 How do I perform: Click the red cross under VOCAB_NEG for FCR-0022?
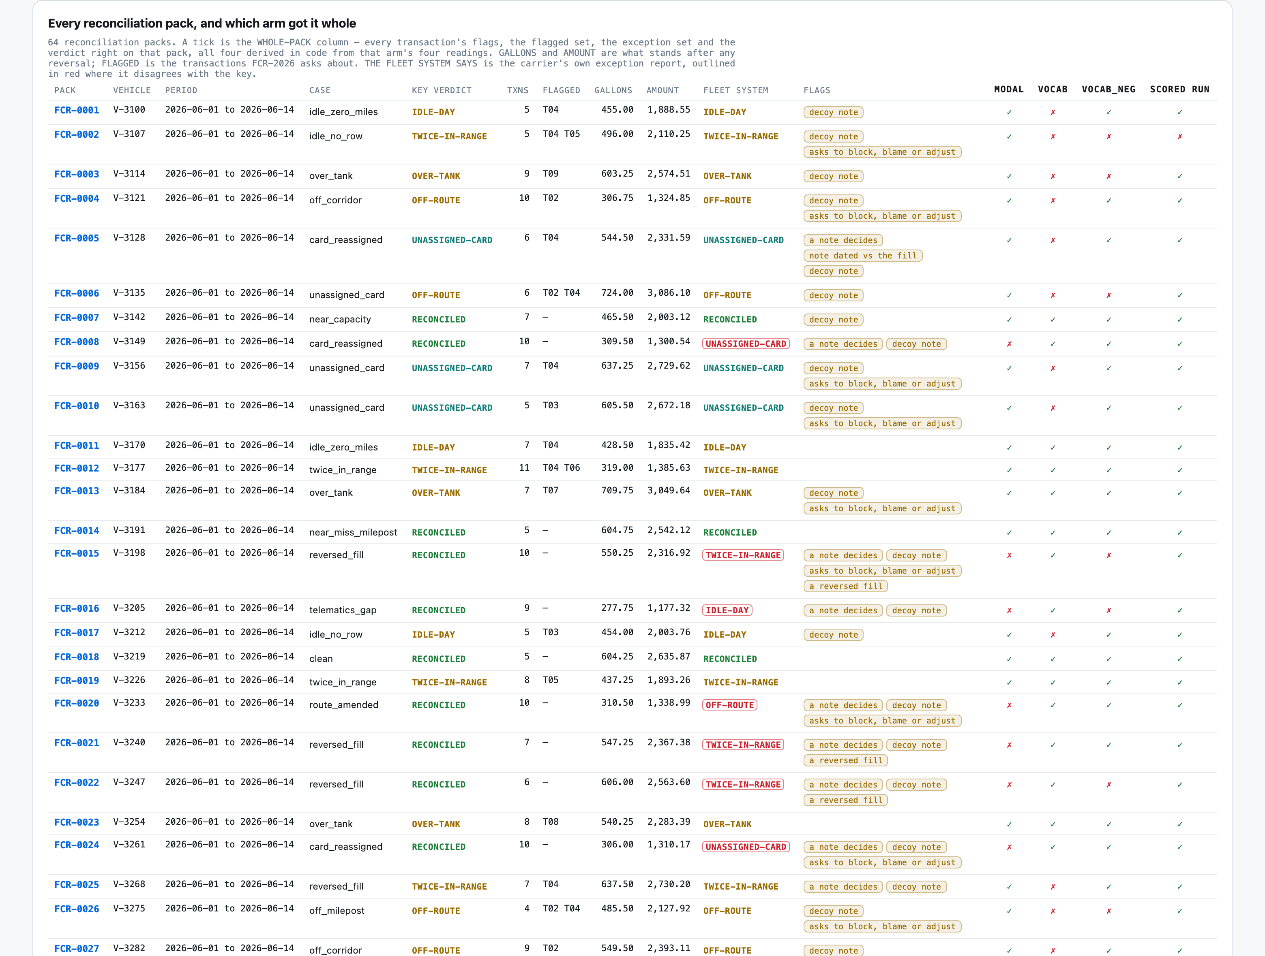pyautogui.click(x=1109, y=785)
